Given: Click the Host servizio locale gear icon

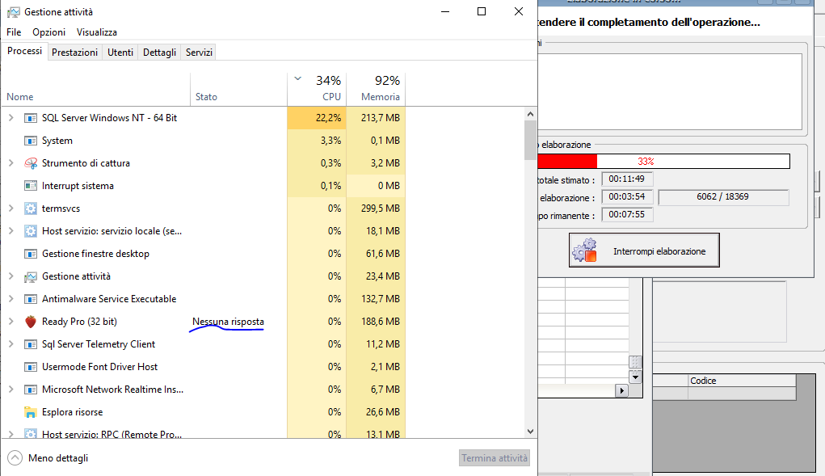Looking at the screenshot, I should pyautogui.click(x=31, y=231).
